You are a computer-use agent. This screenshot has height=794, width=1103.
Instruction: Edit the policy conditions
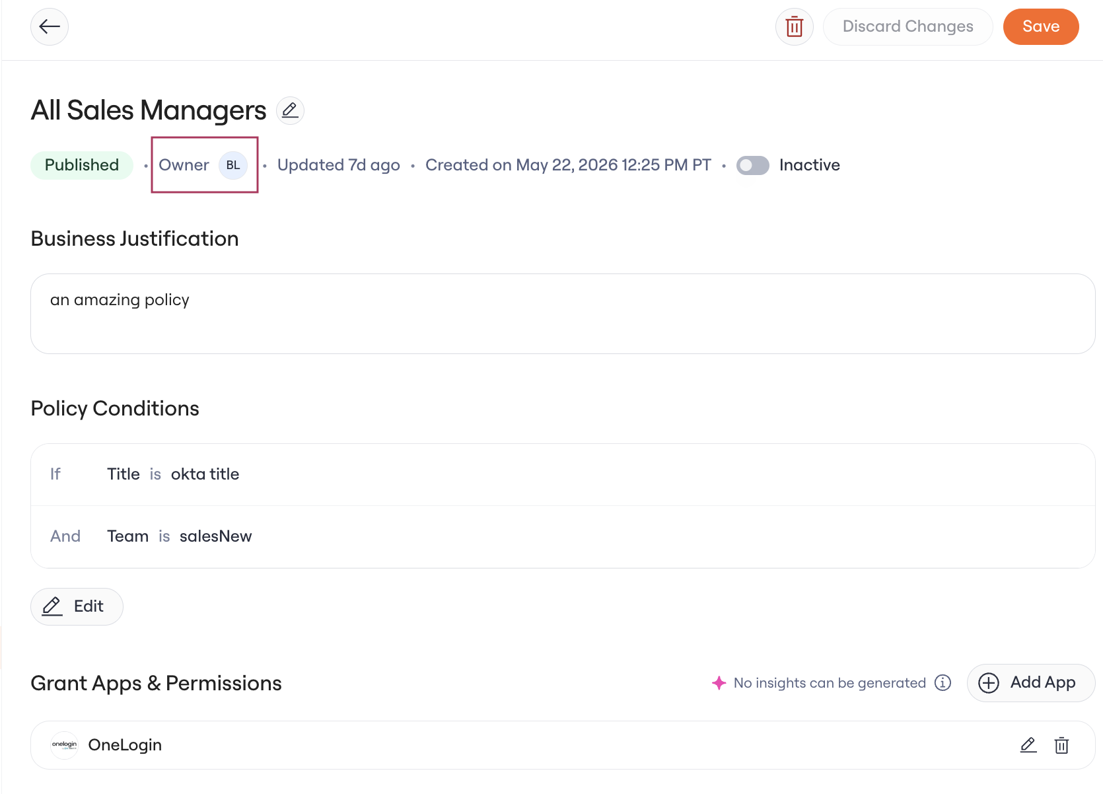coord(77,606)
